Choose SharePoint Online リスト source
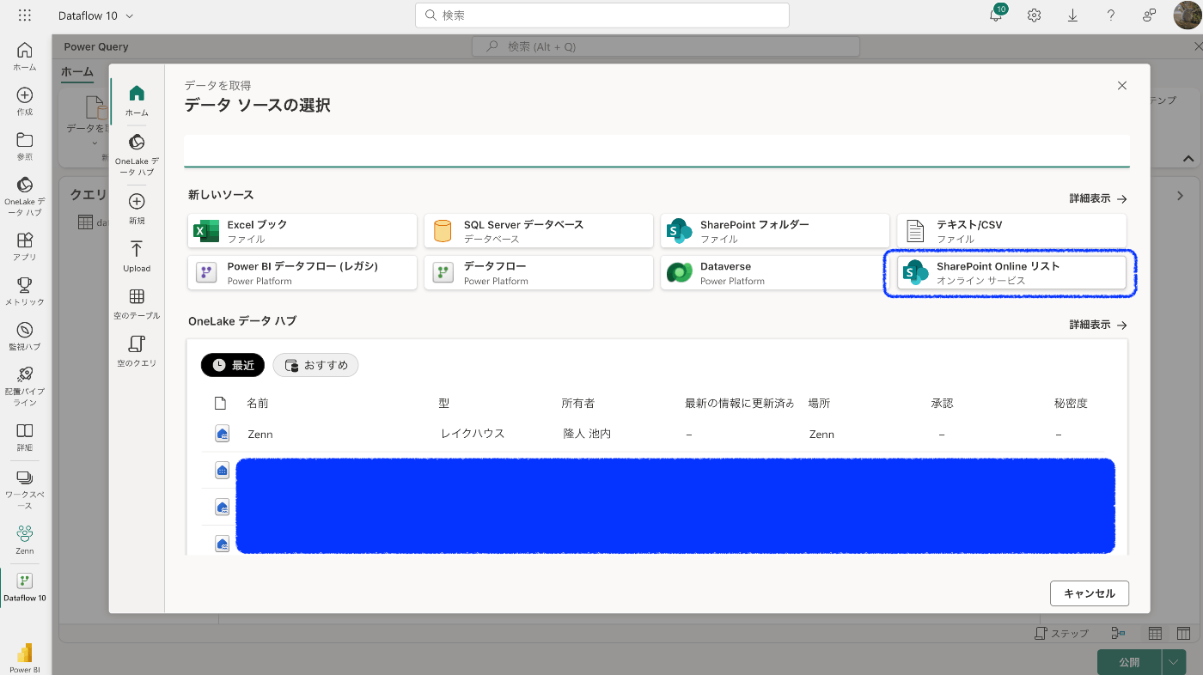Screen dimensions: 1203x675 coord(1011,273)
